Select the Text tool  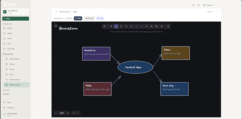coord(152,26)
